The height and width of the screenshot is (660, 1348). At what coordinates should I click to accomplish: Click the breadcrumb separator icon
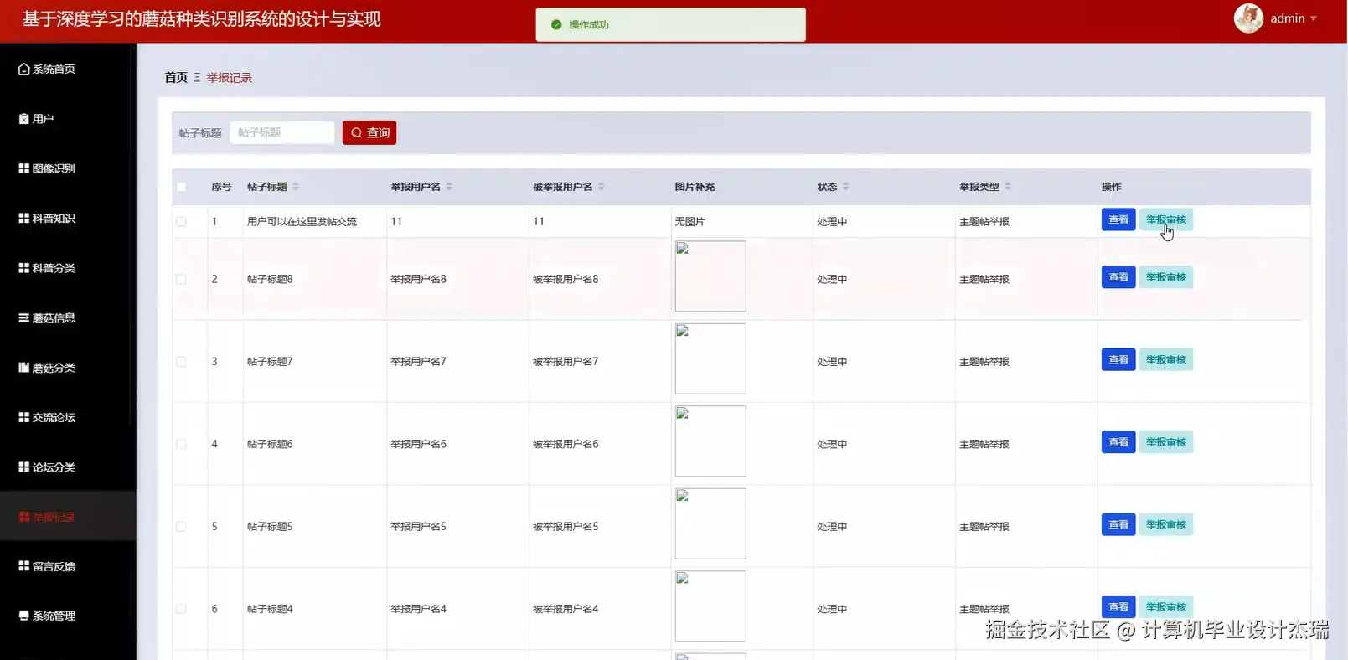197,77
